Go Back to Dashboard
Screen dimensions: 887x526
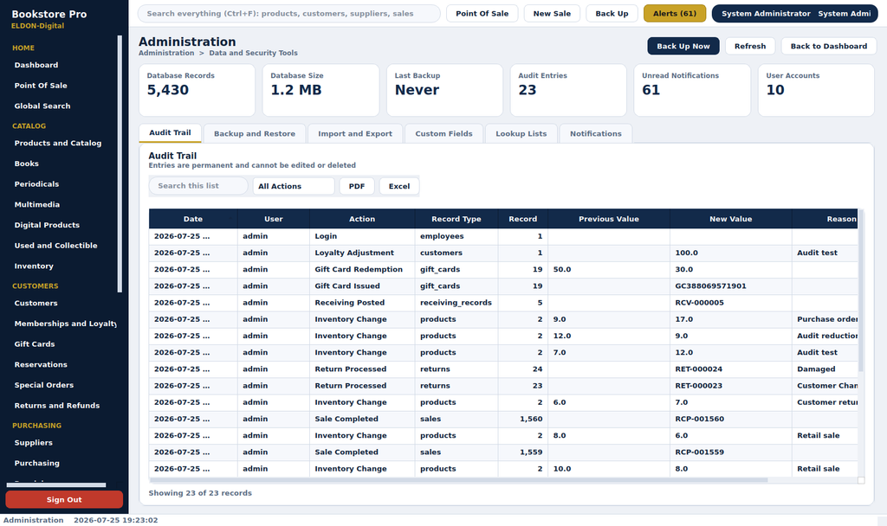pos(829,47)
